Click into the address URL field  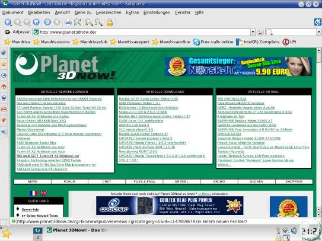click(x=142, y=32)
